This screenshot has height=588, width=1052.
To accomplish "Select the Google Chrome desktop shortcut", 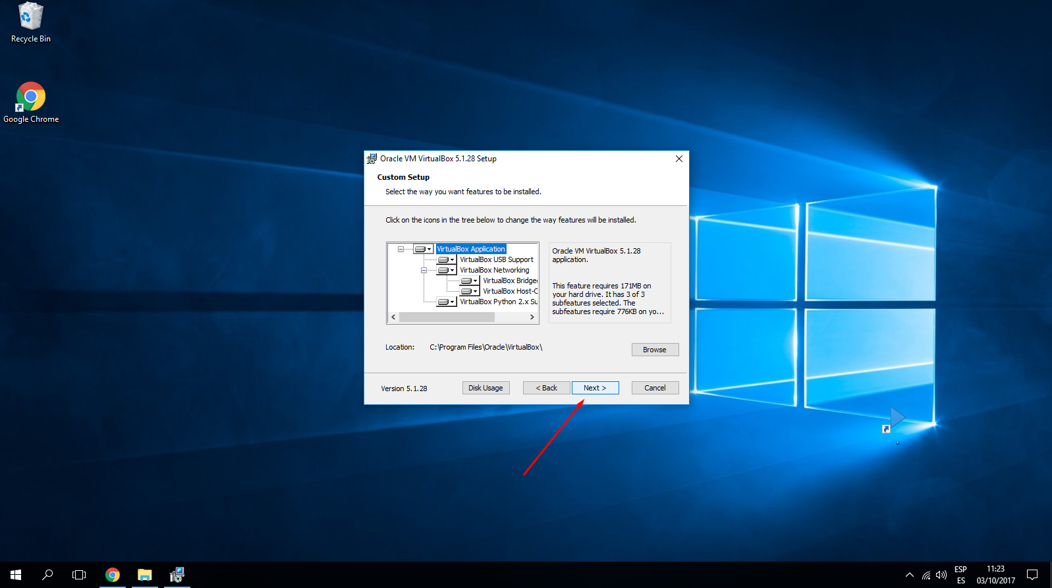I will (x=31, y=103).
